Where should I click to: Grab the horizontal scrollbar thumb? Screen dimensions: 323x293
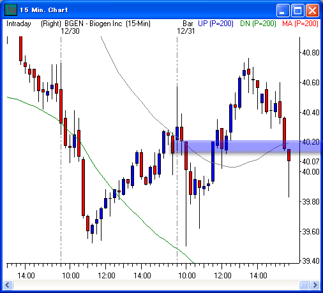click(x=304, y=285)
